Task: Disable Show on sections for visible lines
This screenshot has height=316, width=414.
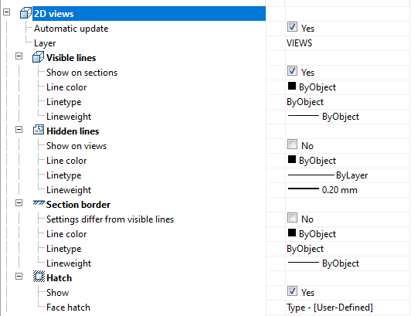Action: (x=292, y=71)
